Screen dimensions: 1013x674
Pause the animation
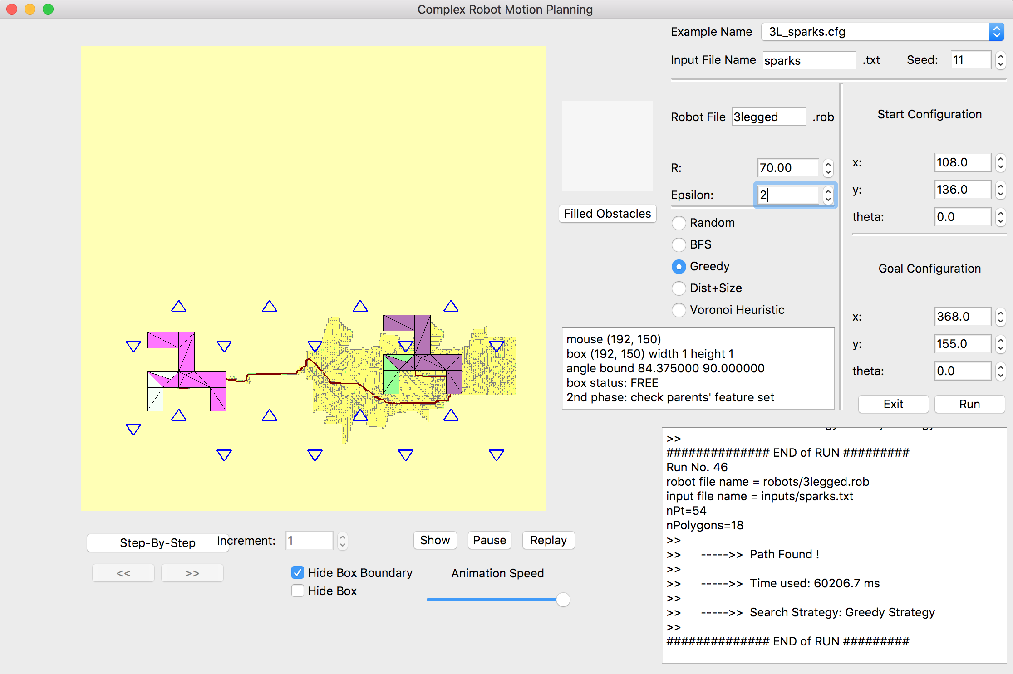point(489,540)
